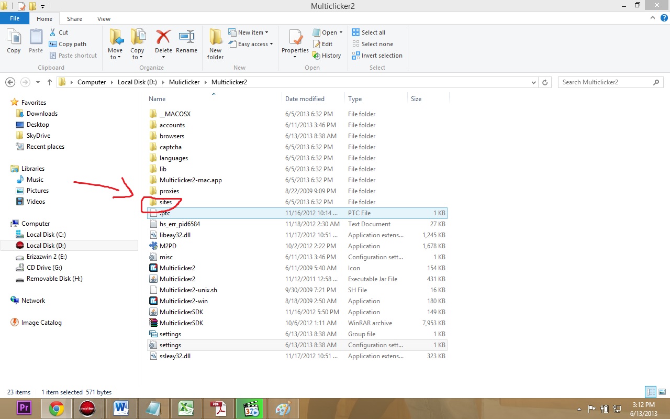The image size is (670, 419).
Task: Expand the Move to dropdown
Action: pyautogui.click(x=115, y=50)
